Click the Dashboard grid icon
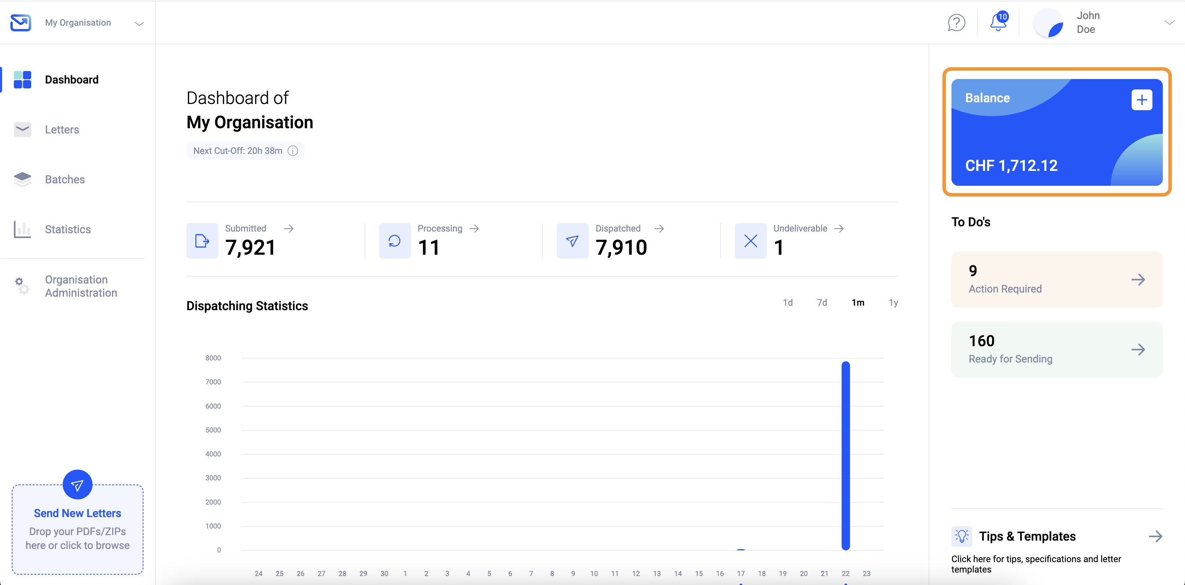 [22, 80]
